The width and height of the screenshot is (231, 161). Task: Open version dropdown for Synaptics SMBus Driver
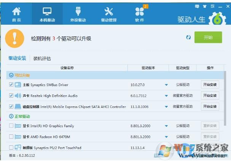[166, 85]
